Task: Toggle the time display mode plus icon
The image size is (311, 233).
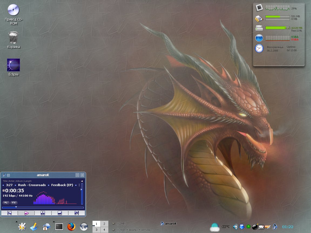Action: [4, 191]
